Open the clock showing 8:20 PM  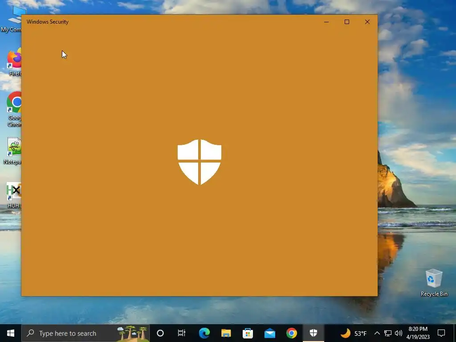418,333
